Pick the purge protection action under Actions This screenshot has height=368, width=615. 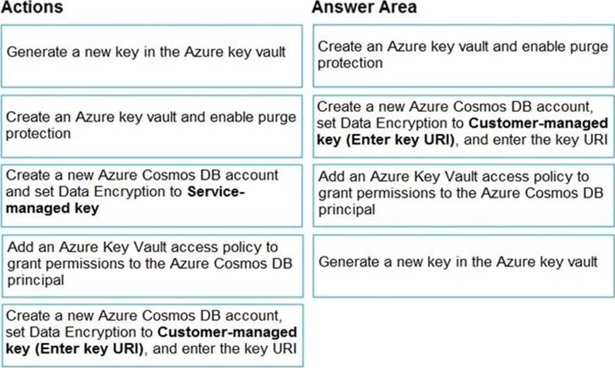(152, 126)
